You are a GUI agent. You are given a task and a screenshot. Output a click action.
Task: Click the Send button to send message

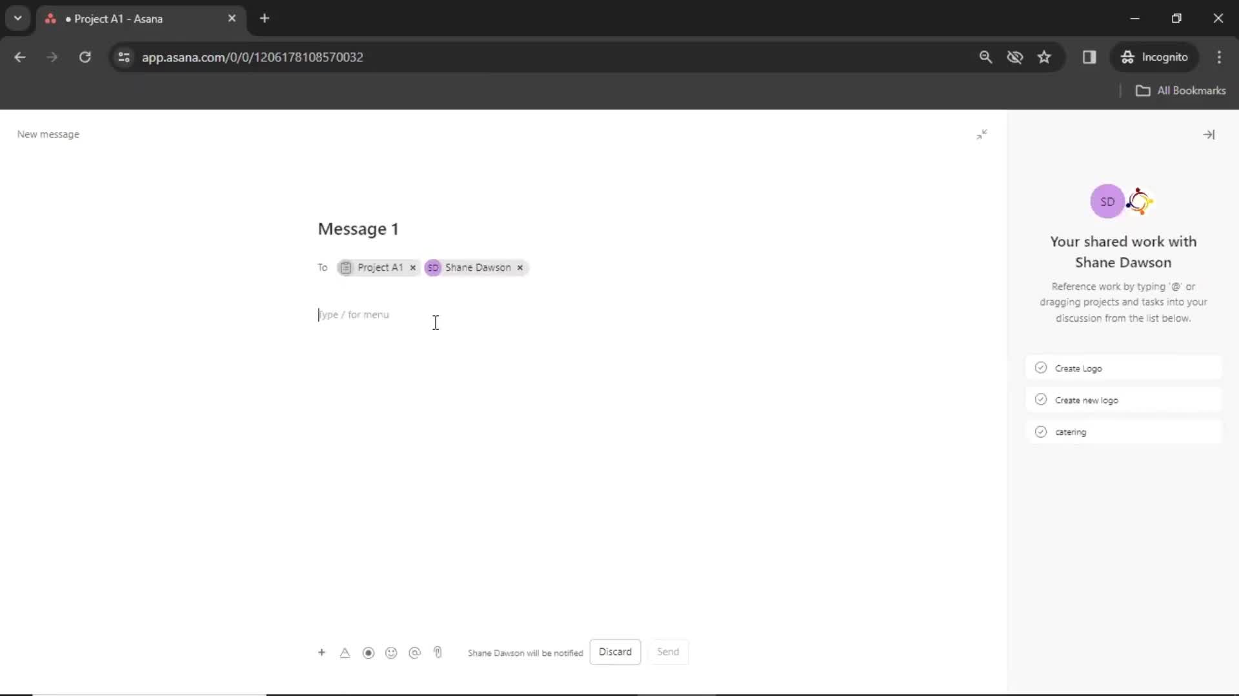(669, 651)
